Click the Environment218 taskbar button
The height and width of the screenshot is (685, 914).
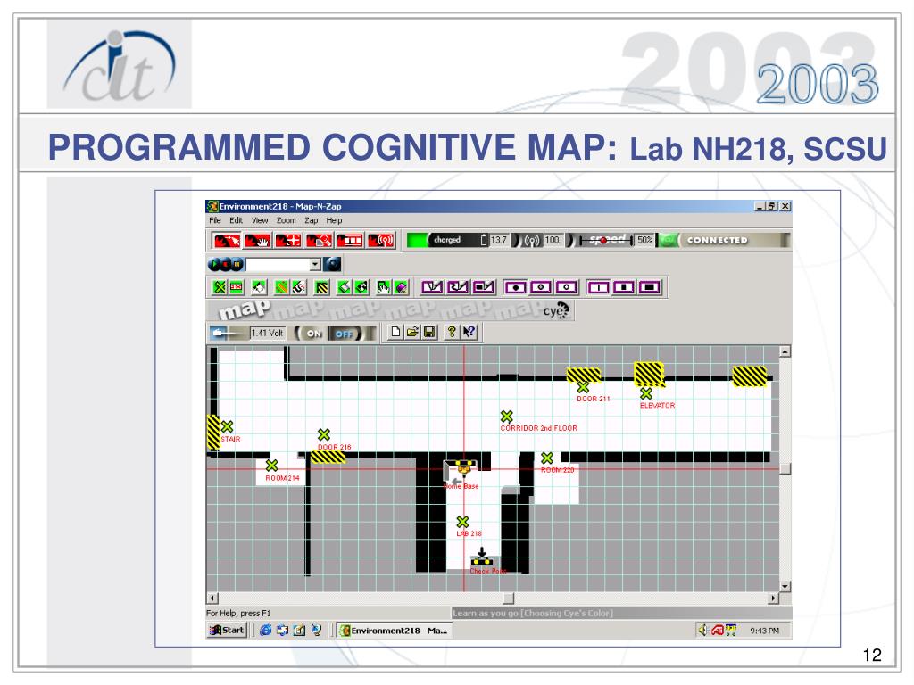click(395, 631)
